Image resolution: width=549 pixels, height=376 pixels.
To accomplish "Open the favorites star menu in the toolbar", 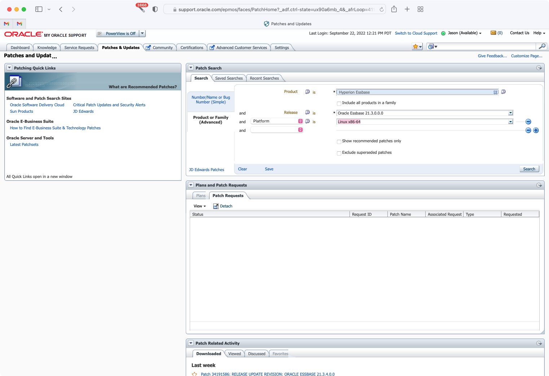I will 417,46.
